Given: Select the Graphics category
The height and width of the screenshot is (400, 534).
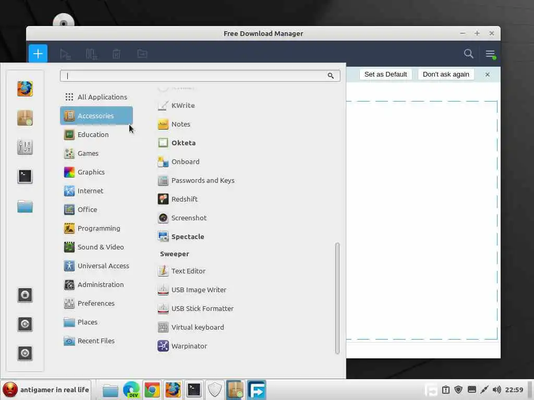Looking at the screenshot, I should pos(96,172).
